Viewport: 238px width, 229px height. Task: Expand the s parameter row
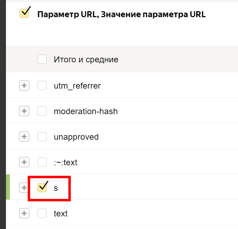click(24, 188)
